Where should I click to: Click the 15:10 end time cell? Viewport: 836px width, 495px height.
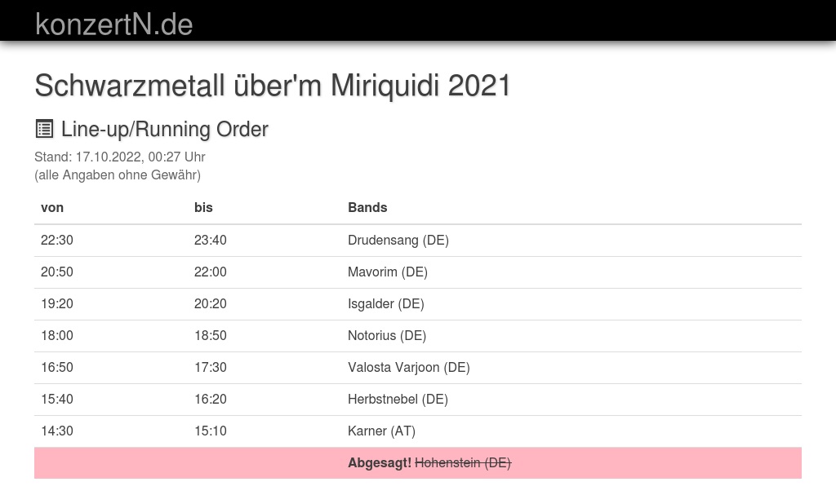click(211, 431)
